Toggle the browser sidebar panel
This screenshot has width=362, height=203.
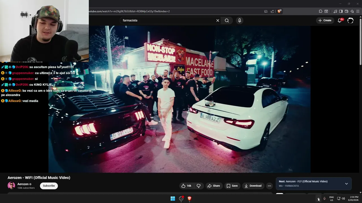341,11
